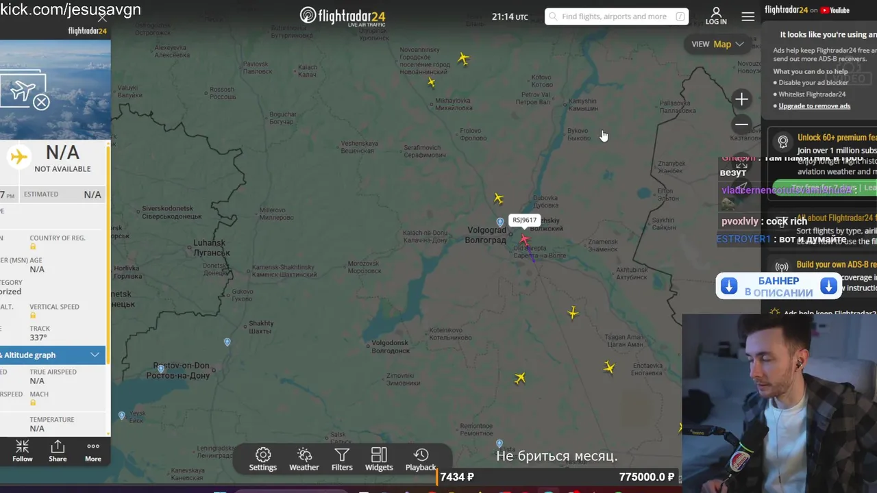The height and width of the screenshot is (493, 877).
Task: Click the locked MACH value
Action: (33, 403)
